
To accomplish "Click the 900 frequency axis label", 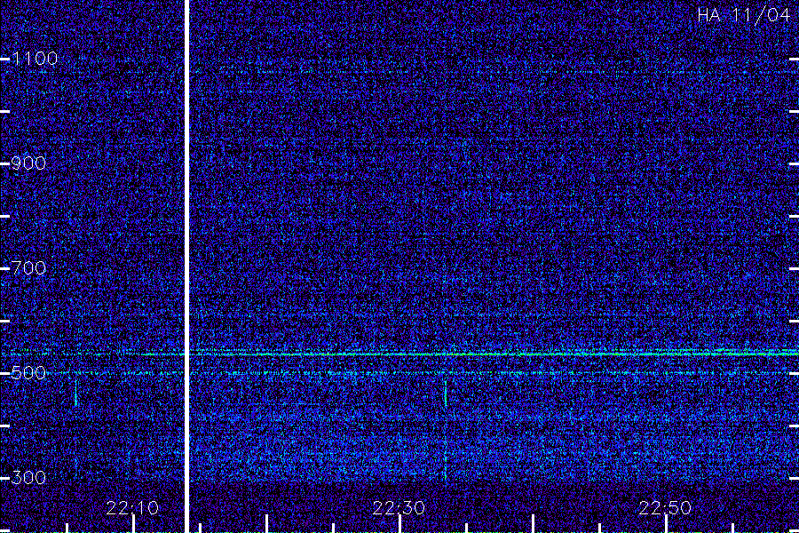I will [28, 163].
